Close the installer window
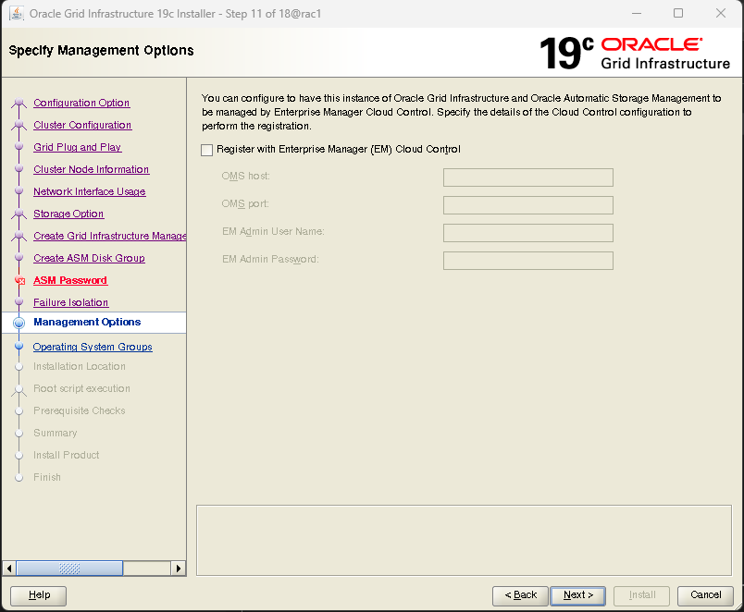Screen dimensions: 744x612 click(x=720, y=13)
